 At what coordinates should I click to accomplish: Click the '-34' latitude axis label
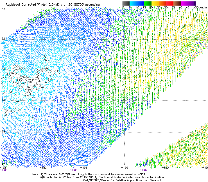(3, 69)
